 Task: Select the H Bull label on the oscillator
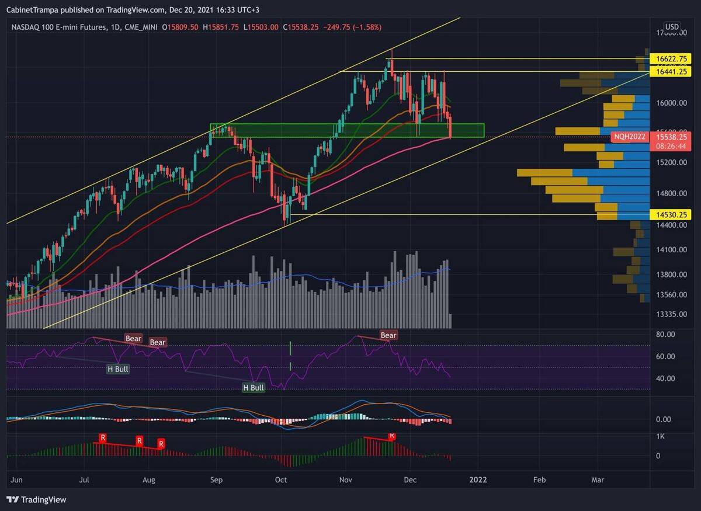click(118, 369)
